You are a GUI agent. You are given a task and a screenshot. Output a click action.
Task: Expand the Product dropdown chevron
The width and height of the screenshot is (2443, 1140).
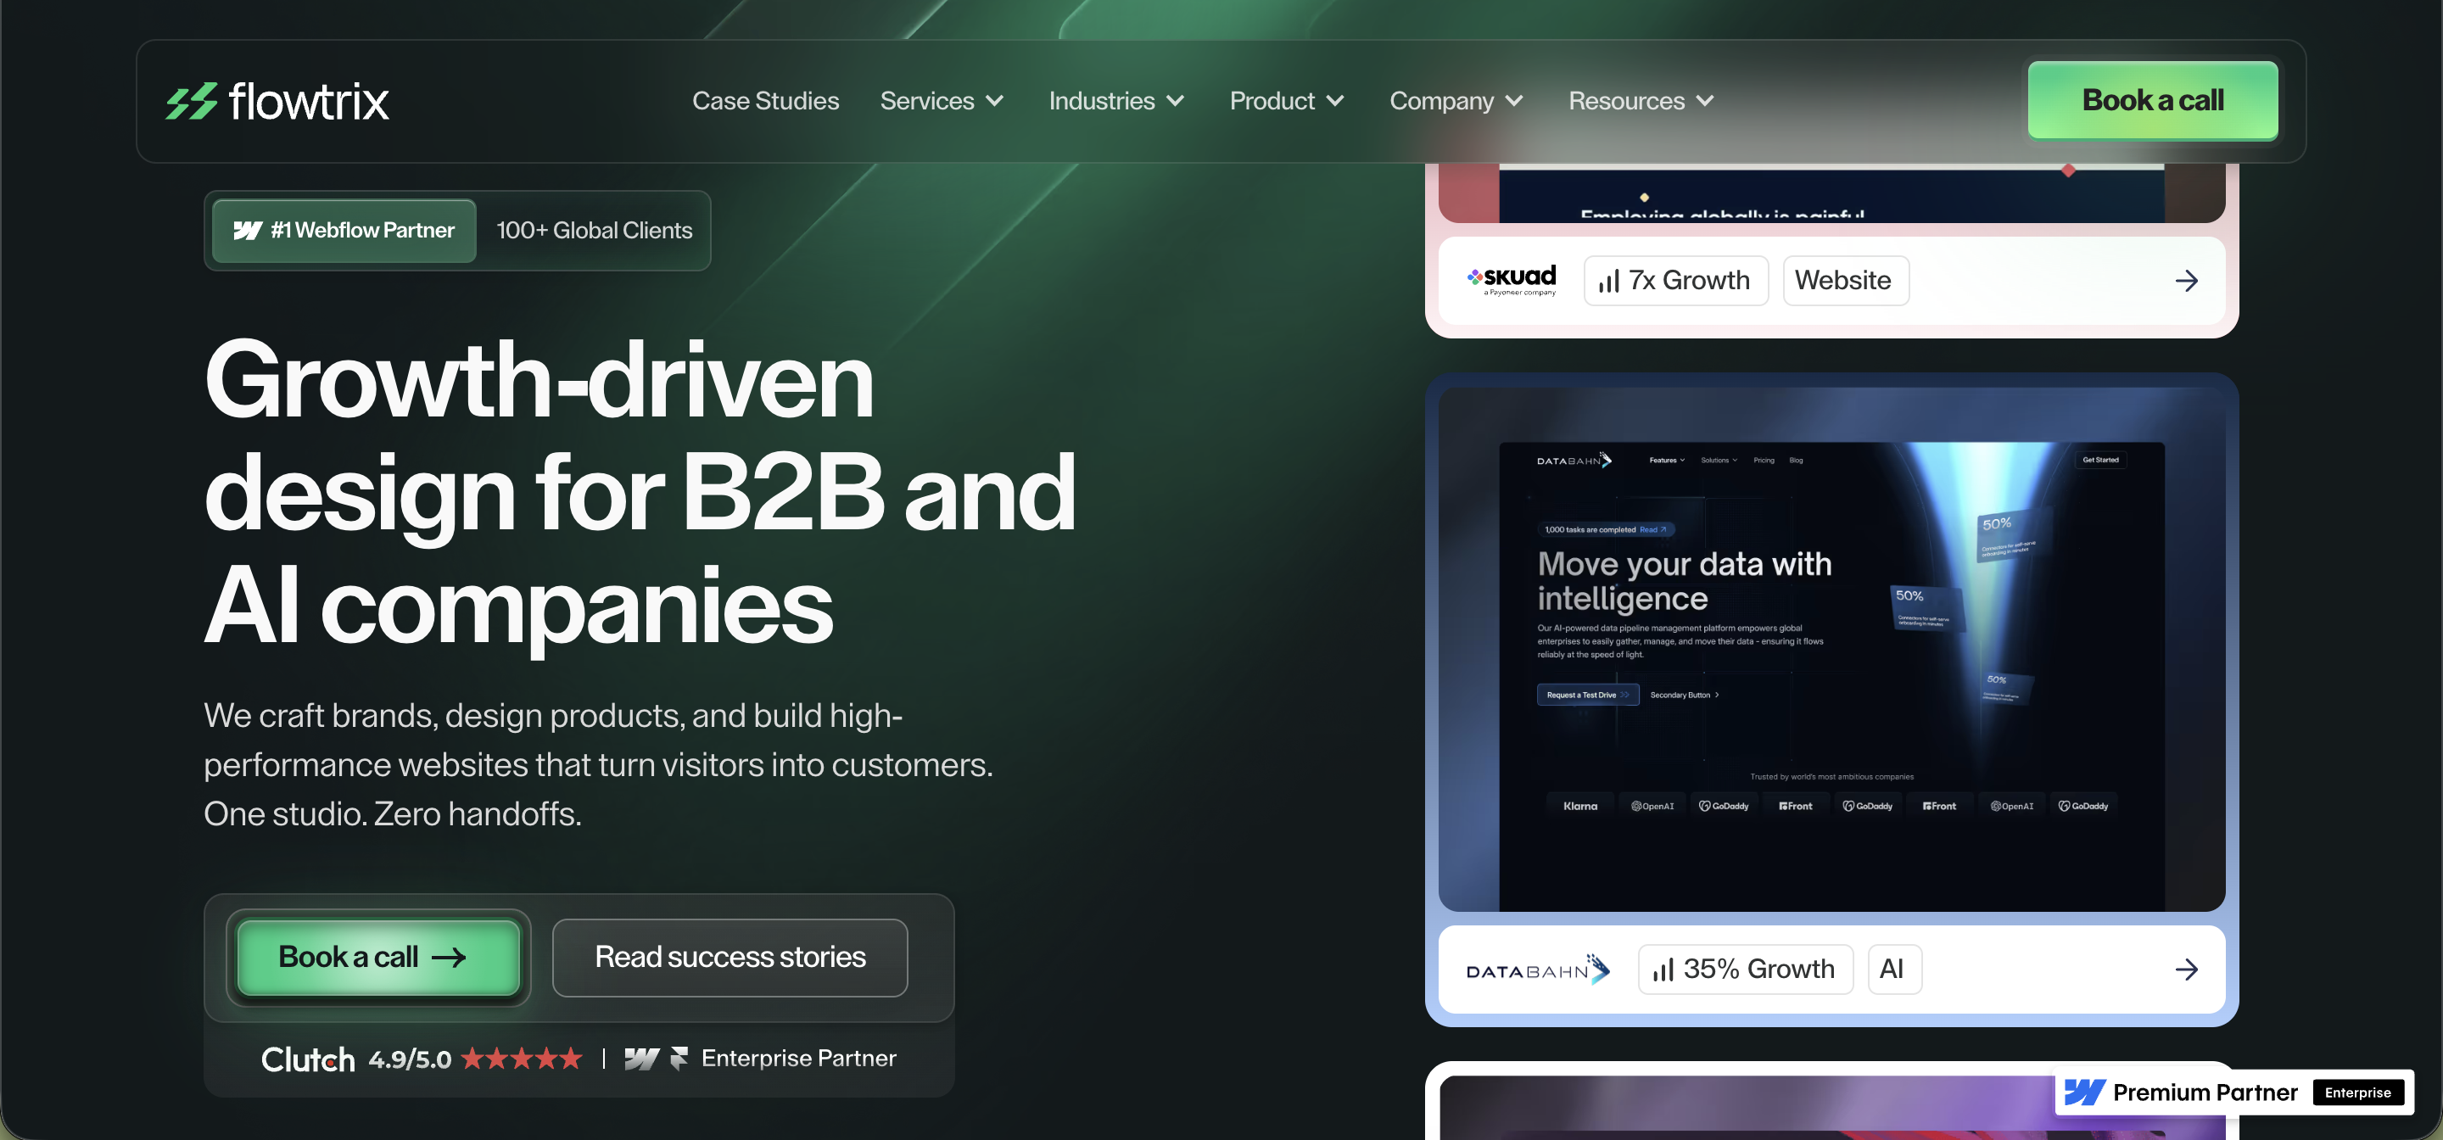pyautogui.click(x=1335, y=101)
